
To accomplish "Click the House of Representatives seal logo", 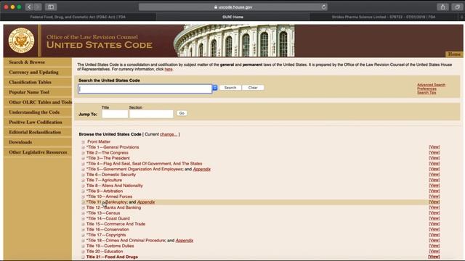I will tap(21, 41).
